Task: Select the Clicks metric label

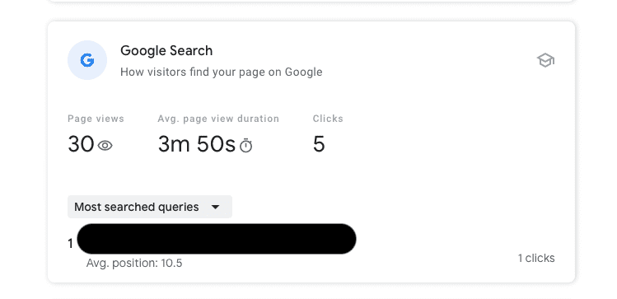Action: pos(328,119)
